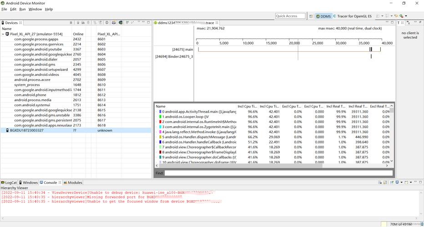Screen dimensions: 424x227
Task: Click the profile table horizontal scrollbar
Action: 241,166
